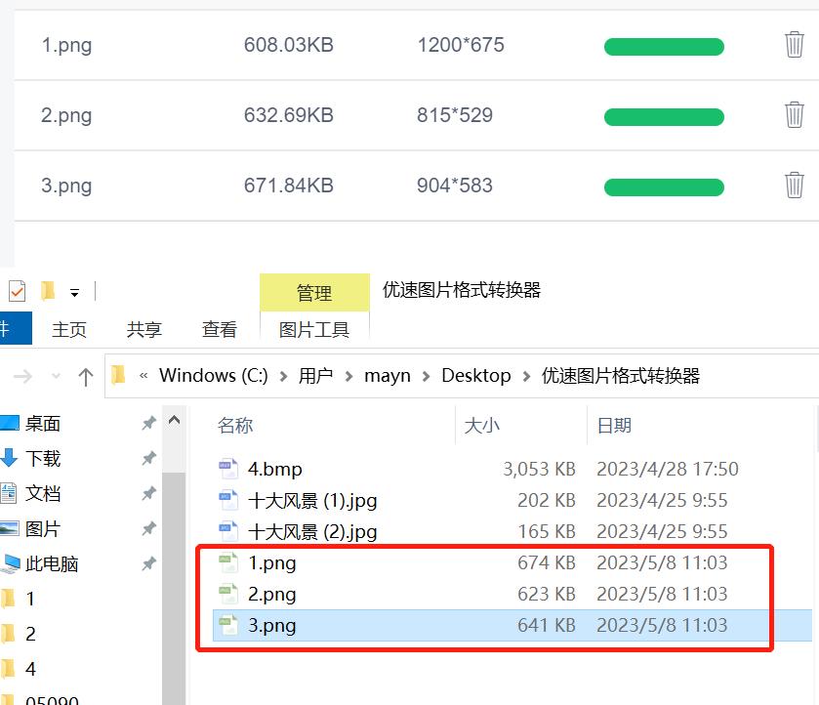Screen dimensions: 819x705
Task: Open the mayn breadcrumb link
Action: (388, 375)
